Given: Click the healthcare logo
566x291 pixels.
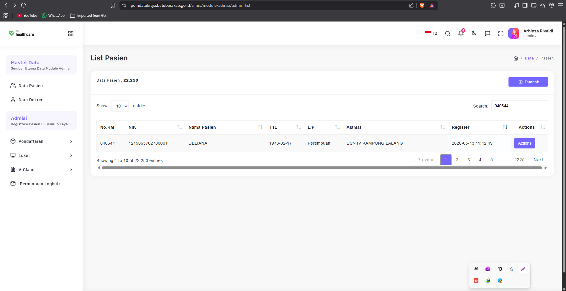Looking at the screenshot, I should click(x=22, y=33).
